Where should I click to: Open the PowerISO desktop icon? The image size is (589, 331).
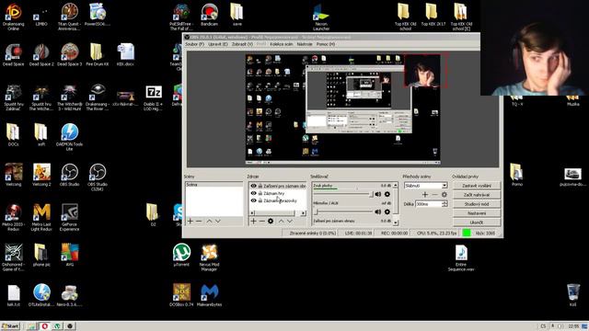pyautogui.click(x=98, y=15)
